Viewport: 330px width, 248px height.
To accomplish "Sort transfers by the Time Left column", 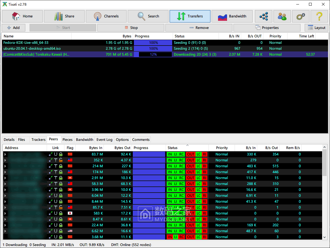I will point(306,36).
